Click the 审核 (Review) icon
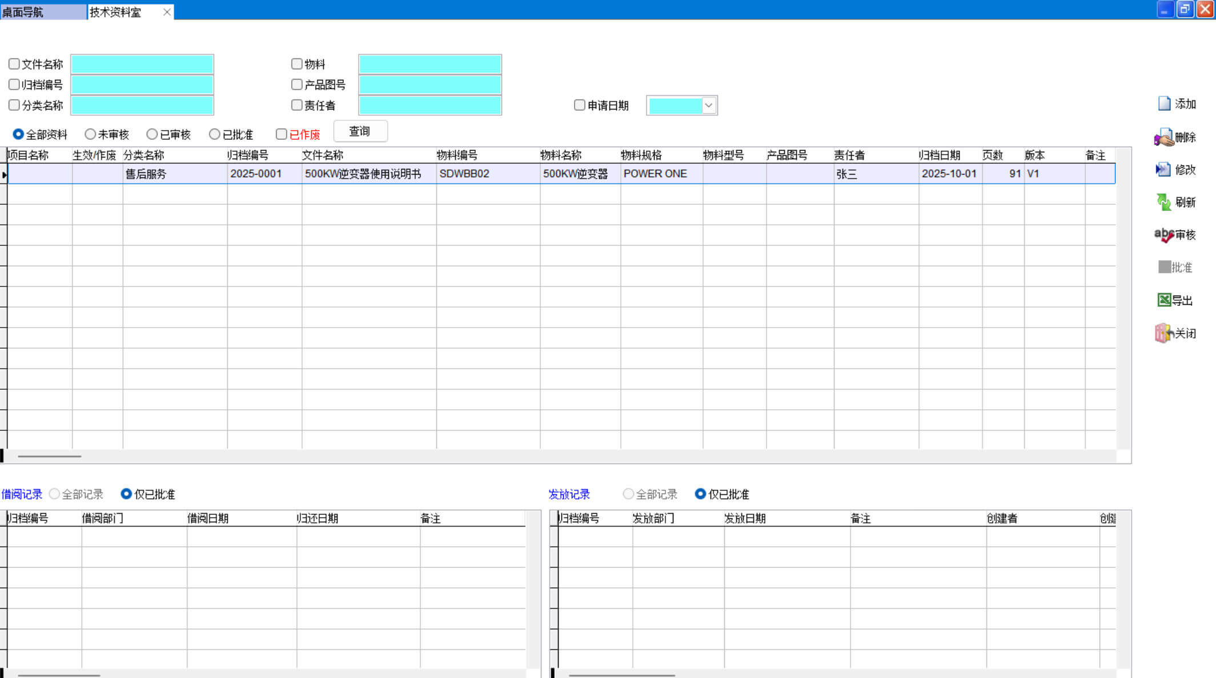This screenshot has height=678, width=1216. point(1163,235)
